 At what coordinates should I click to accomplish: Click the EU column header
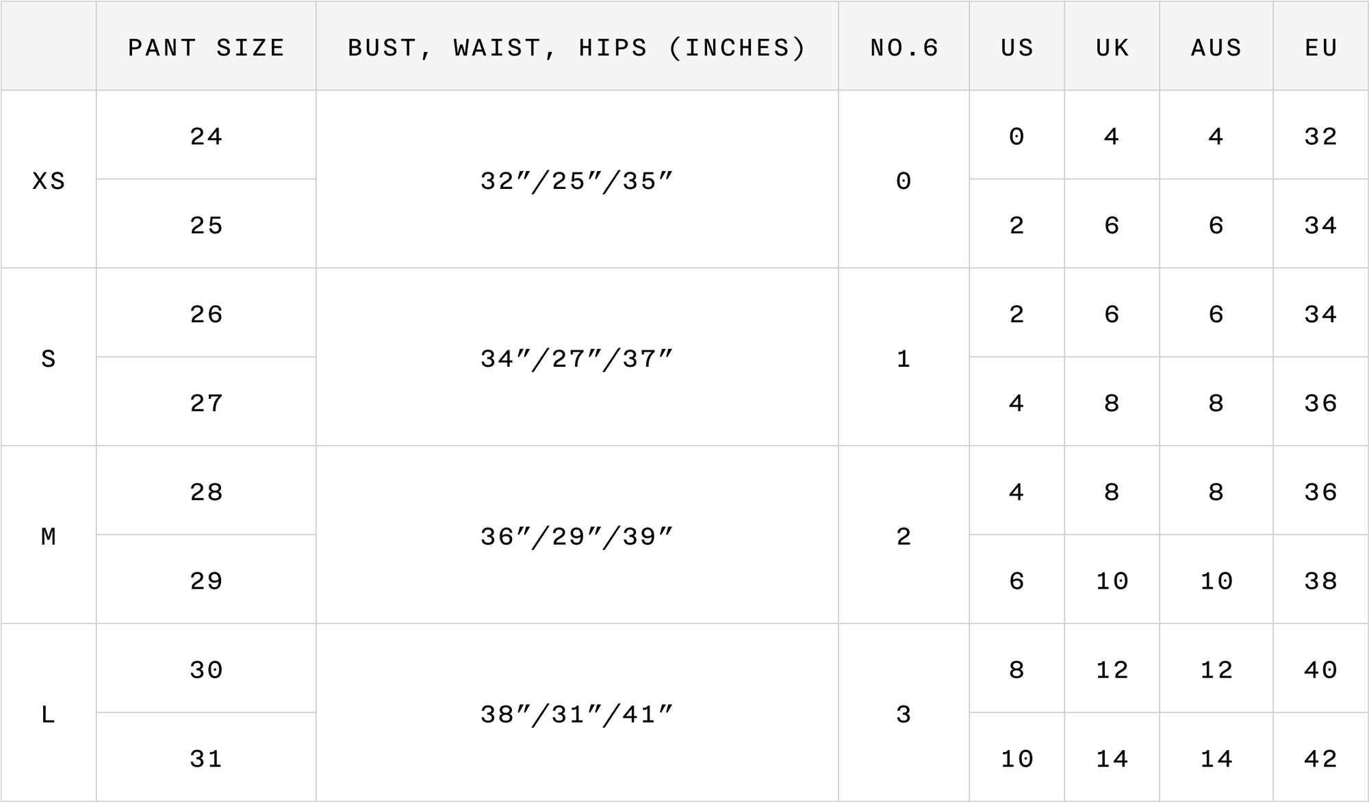tap(1321, 48)
